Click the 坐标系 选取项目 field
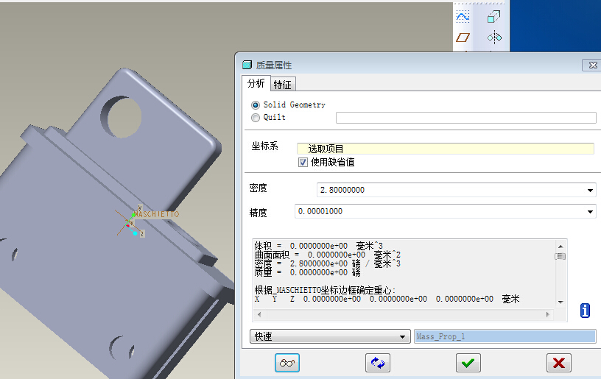This screenshot has height=379, width=601. (446, 149)
